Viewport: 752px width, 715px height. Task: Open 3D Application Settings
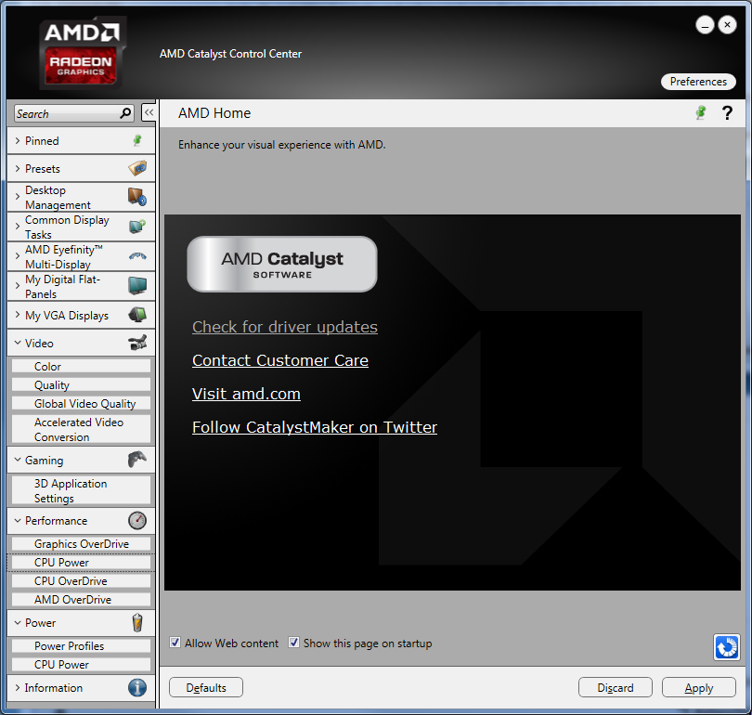click(x=81, y=490)
